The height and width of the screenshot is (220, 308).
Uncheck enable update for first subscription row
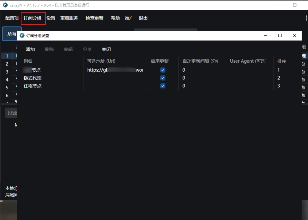coord(163,70)
